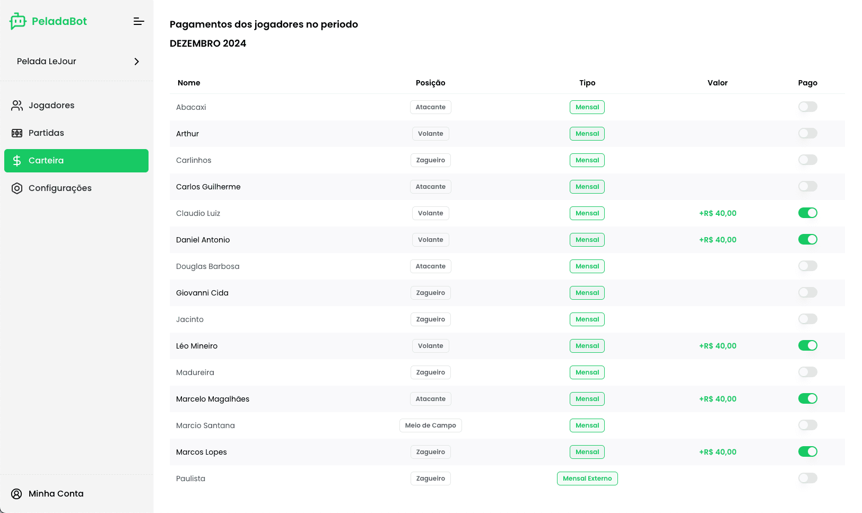Click the Valor column header
862x513 pixels.
717,83
